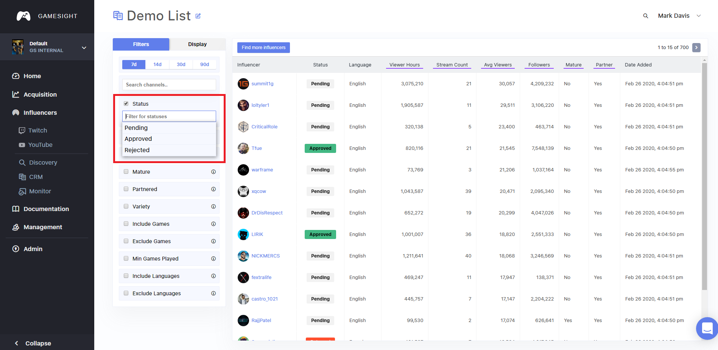Click the Monitor icon in sidebar

click(x=22, y=191)
